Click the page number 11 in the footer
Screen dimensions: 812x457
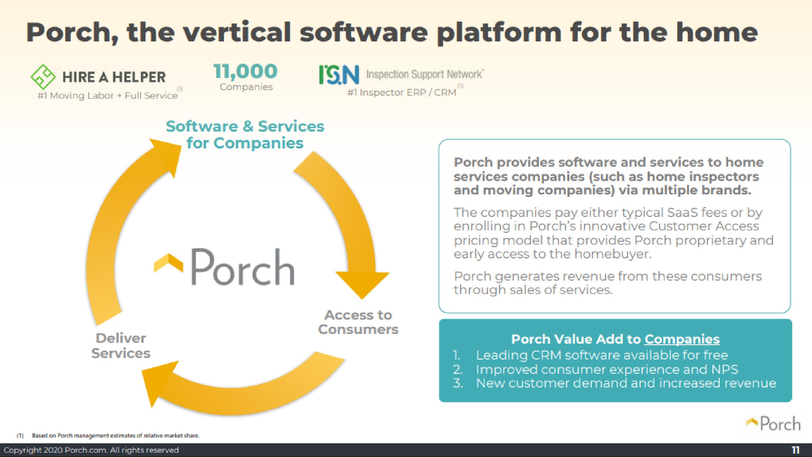point(796,450)
